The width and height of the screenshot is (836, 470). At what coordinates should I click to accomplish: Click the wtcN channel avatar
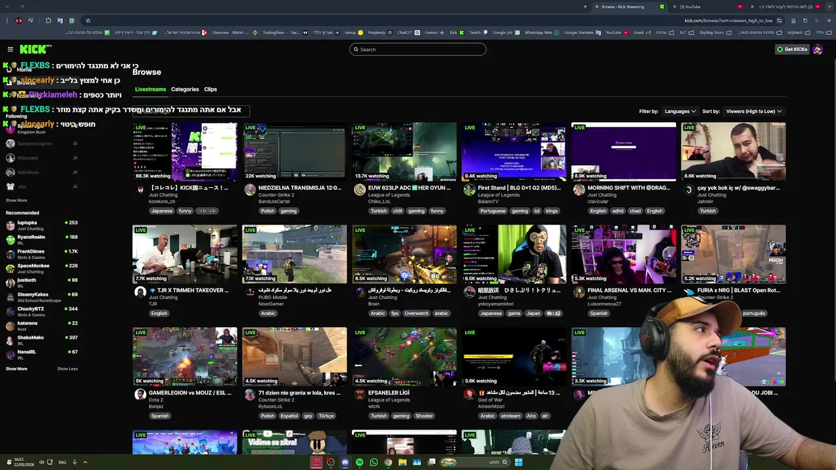coord(360,394)
